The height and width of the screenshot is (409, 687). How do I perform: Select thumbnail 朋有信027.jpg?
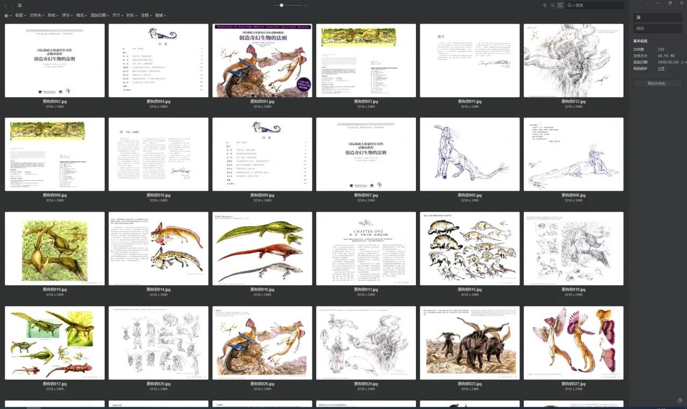574,343
